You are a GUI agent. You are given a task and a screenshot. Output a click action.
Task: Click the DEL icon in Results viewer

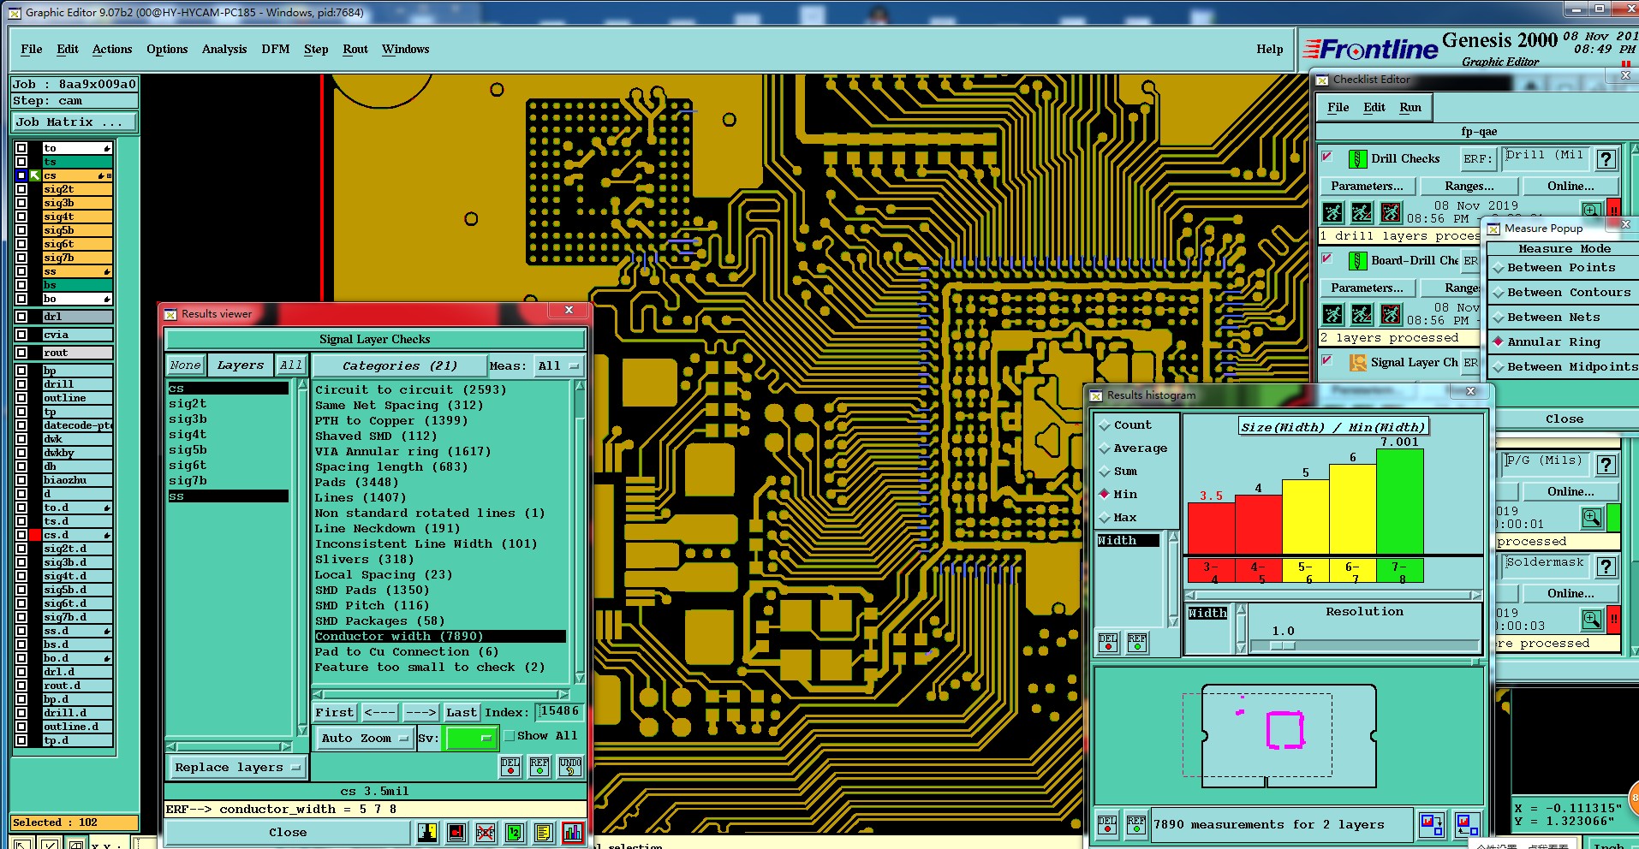(510, 767)
